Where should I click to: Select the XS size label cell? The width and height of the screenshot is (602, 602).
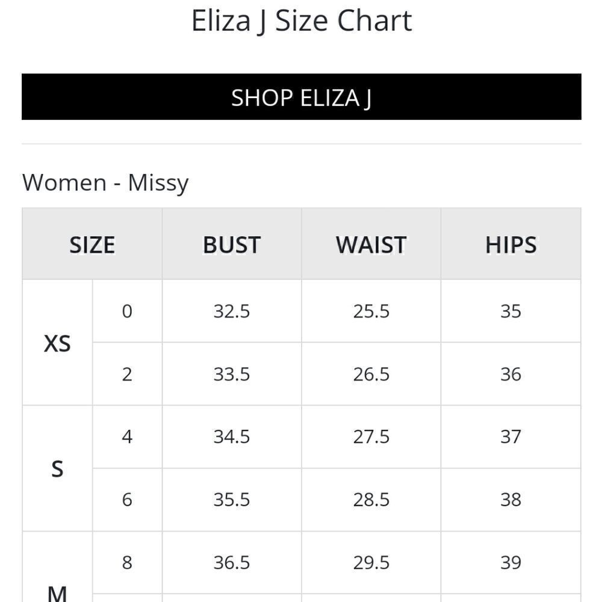(x=57, y=343)
